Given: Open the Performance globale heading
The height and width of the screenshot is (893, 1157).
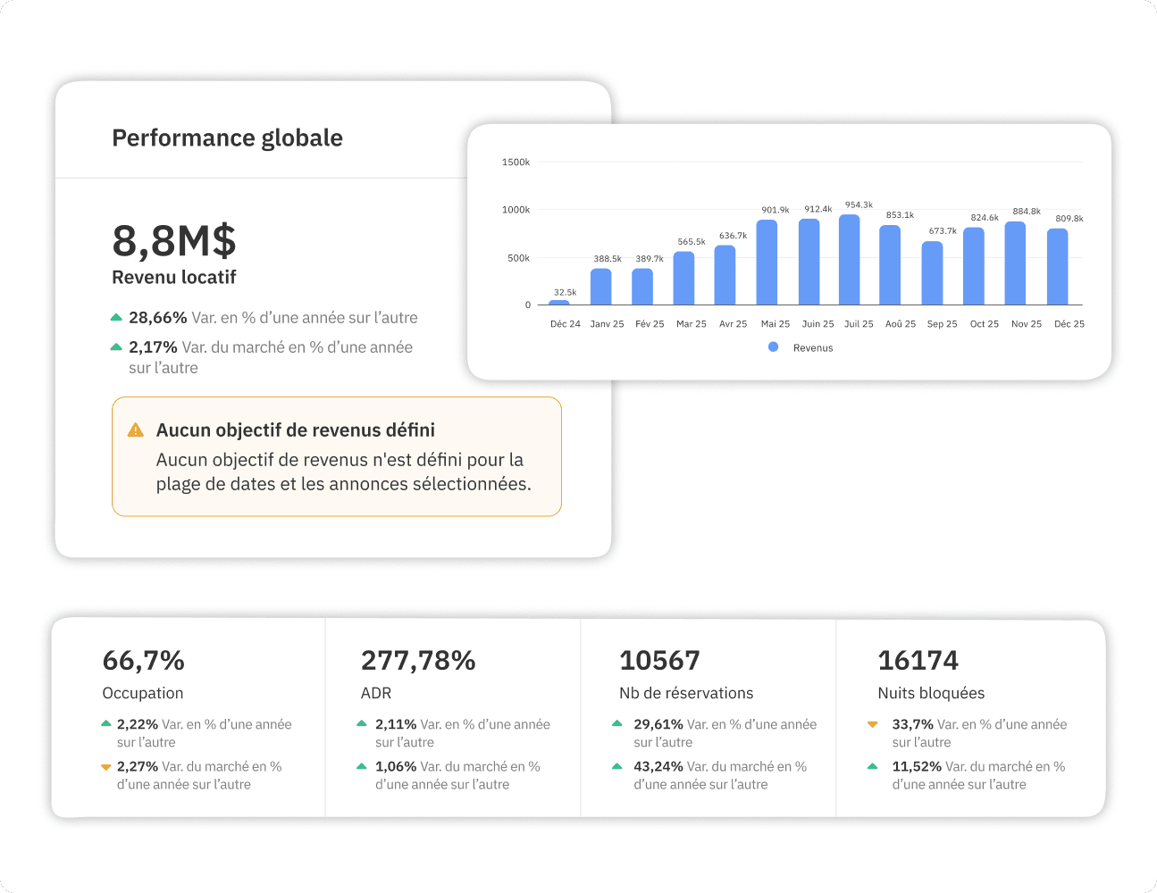Looking at the screenshot, I should pos(227,138).
